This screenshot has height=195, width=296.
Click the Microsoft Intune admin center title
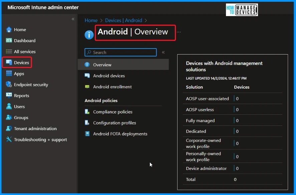(x=43, y=7)
